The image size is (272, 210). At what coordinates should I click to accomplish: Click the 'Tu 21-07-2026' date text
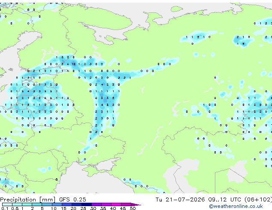point(180,200)
